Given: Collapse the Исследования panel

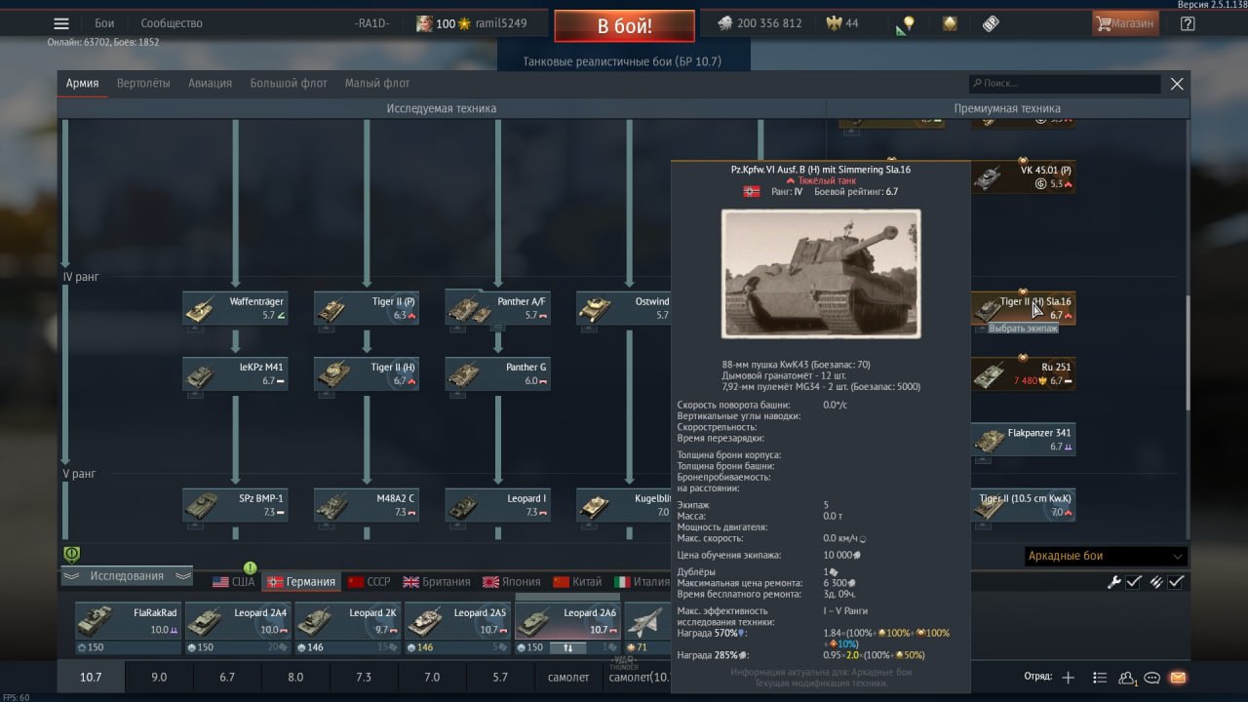Looking at the screenshot, I should (127, 576).
